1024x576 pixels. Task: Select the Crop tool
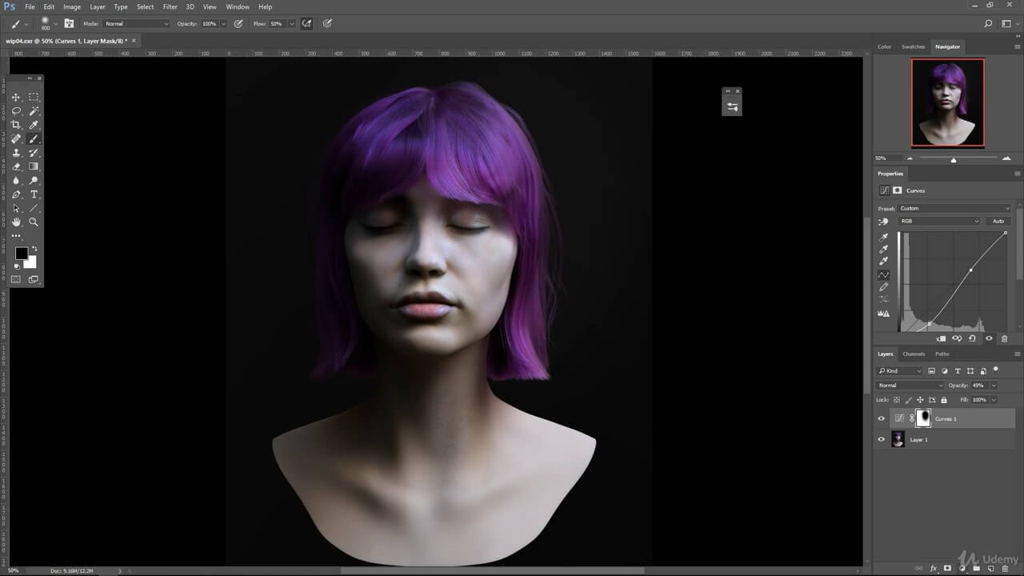click(x=16, y=125)
